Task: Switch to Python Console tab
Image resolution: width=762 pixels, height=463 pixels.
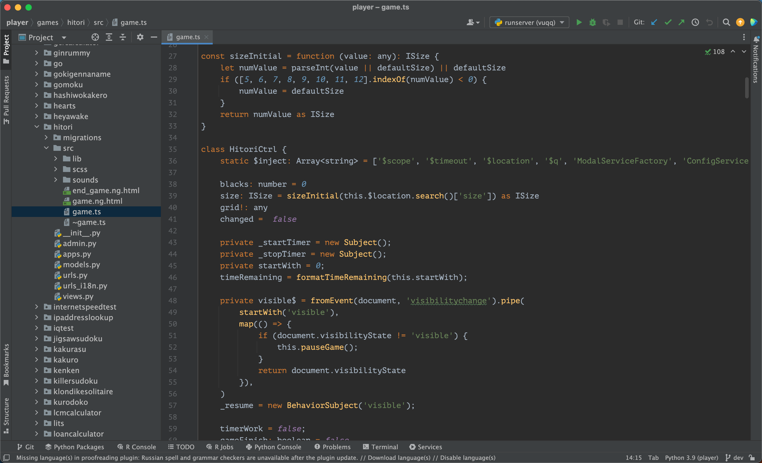Action: click(x=273, y=447)
